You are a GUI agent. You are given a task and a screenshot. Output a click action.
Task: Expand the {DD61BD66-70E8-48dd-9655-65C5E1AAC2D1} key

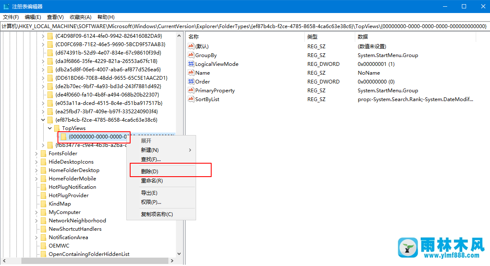tap(43, 78)
